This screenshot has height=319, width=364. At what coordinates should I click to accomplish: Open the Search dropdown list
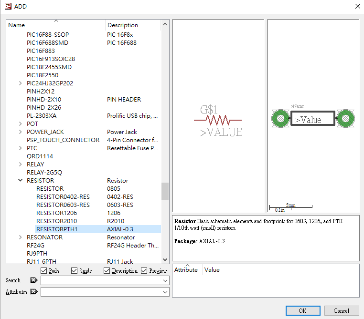pos(165,280)
